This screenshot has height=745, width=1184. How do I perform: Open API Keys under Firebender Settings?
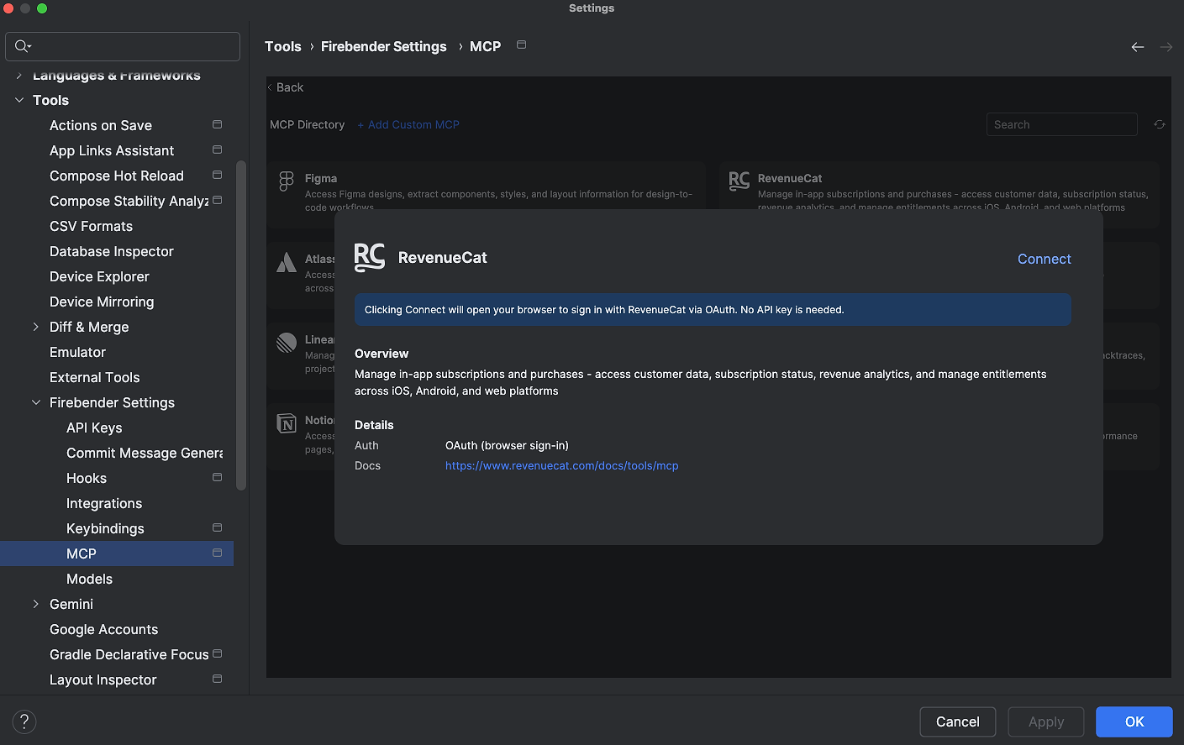tap(94, 428)
